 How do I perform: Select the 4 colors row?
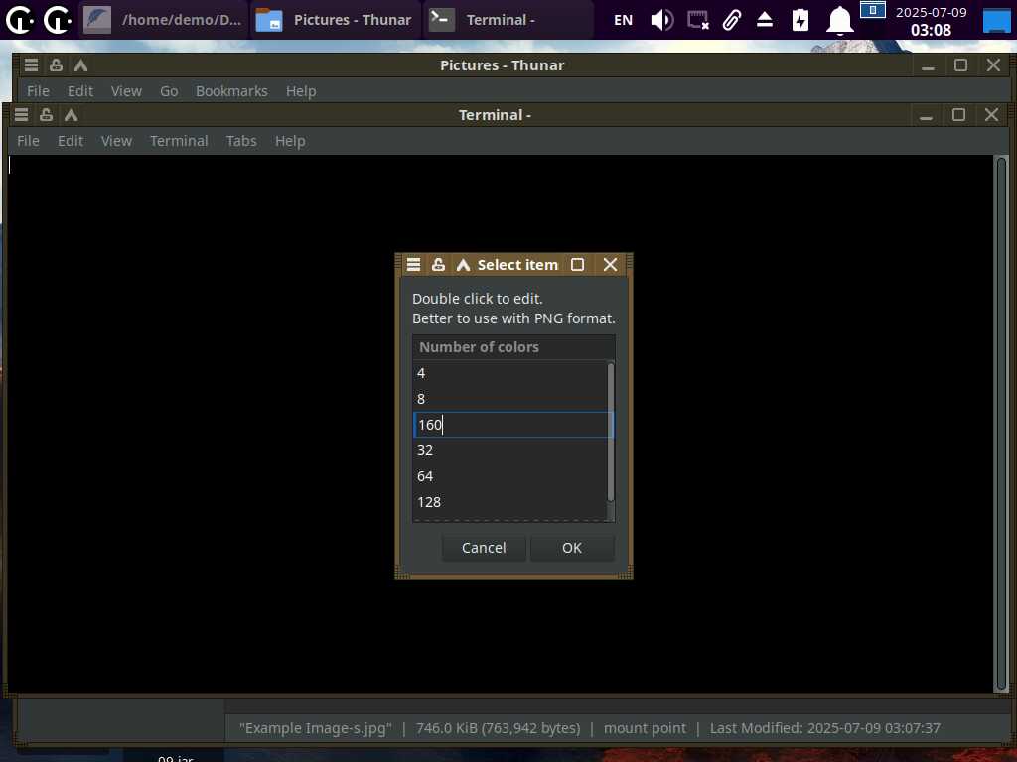509,373
